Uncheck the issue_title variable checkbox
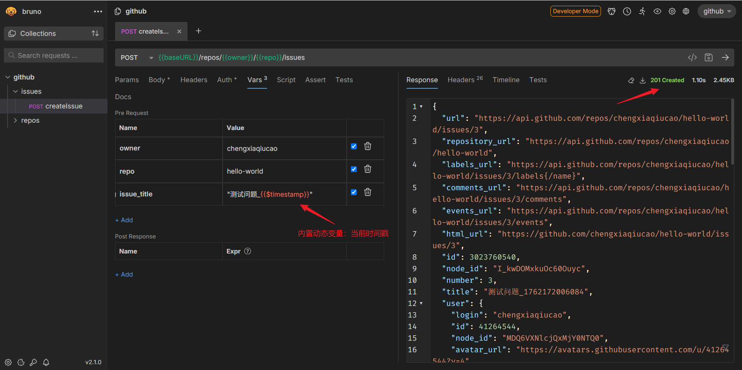The height and width of the screenshot is (370, 742). click(x=354, y=192)
